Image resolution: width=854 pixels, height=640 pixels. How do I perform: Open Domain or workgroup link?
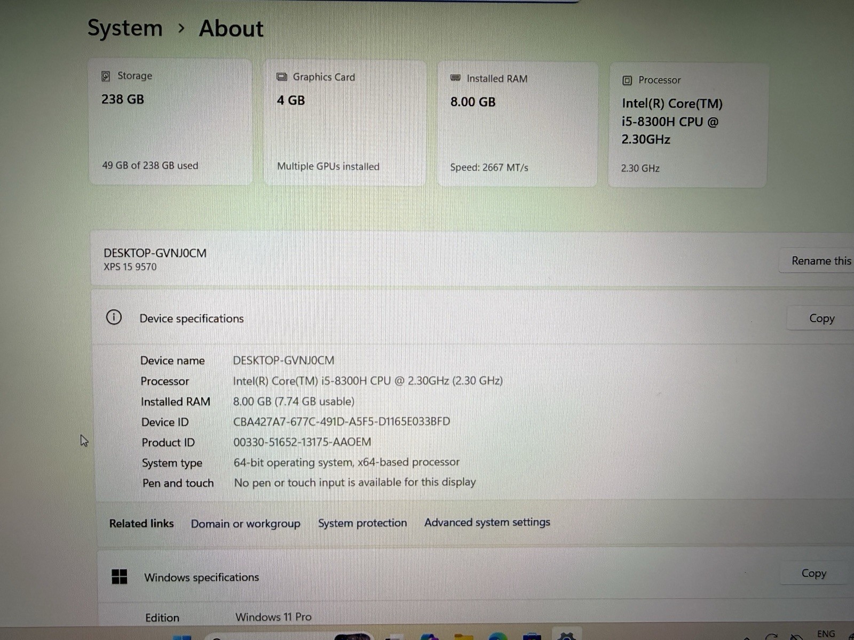[246, 524]
